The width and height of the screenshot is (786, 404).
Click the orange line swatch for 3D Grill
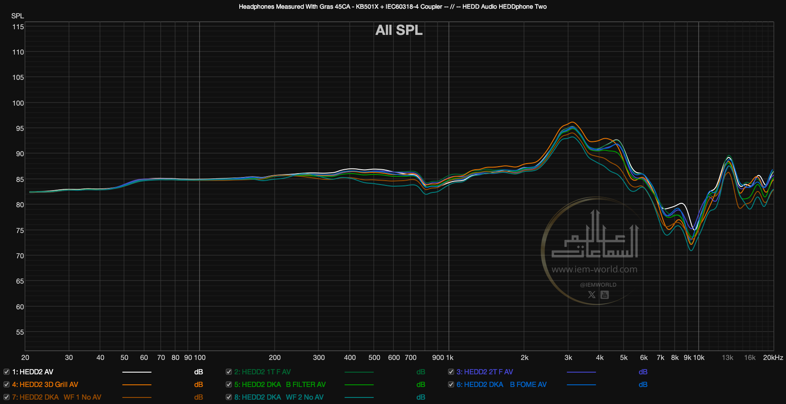(x=137, y=385)
